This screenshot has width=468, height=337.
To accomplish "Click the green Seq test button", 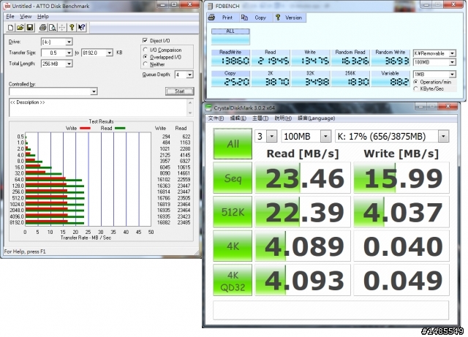I will (x=233, y=178).
